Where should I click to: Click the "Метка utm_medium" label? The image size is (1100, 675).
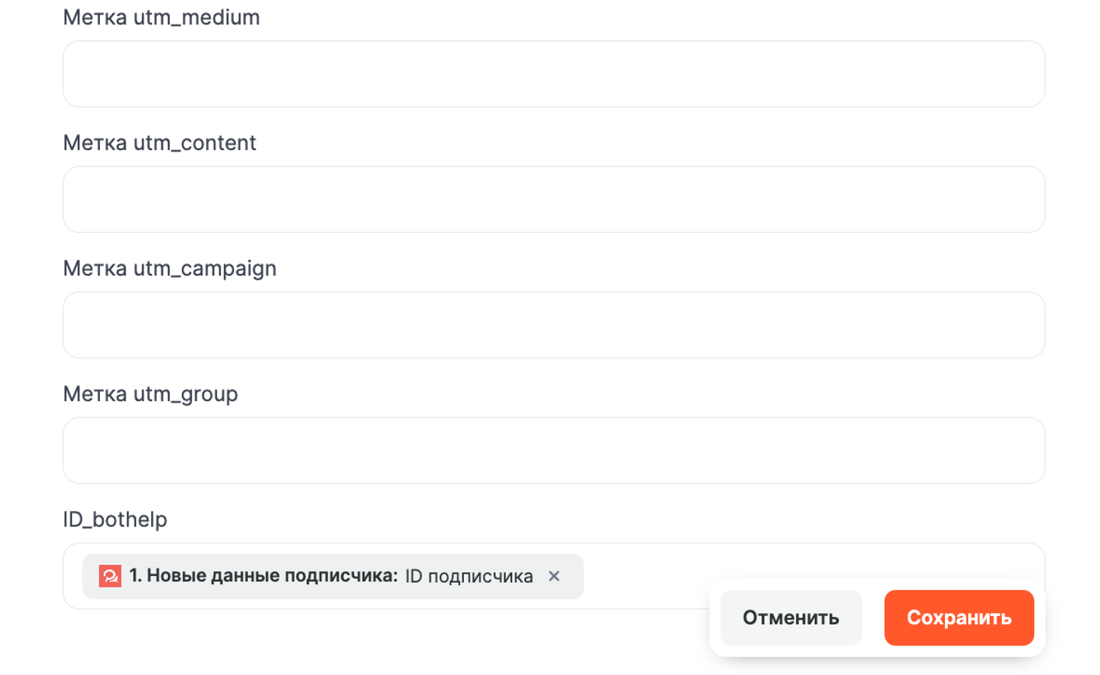click(x=161, y=17)
